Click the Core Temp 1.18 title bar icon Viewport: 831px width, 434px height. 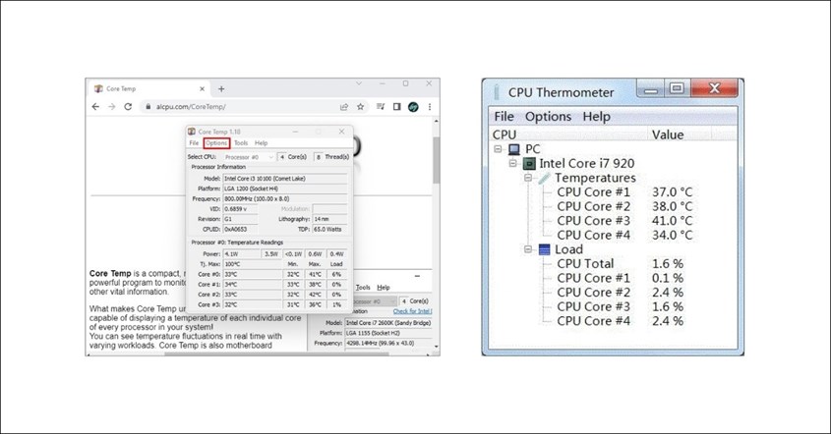[192, 132]
